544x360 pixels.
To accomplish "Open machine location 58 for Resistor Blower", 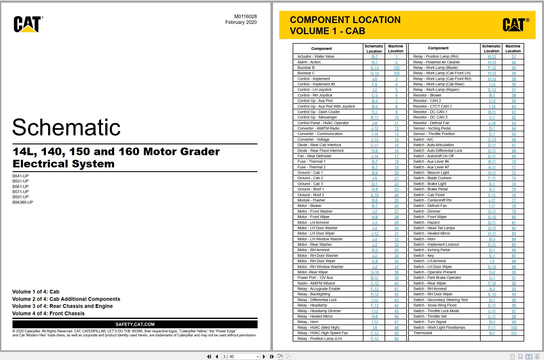I will (514, 95).
